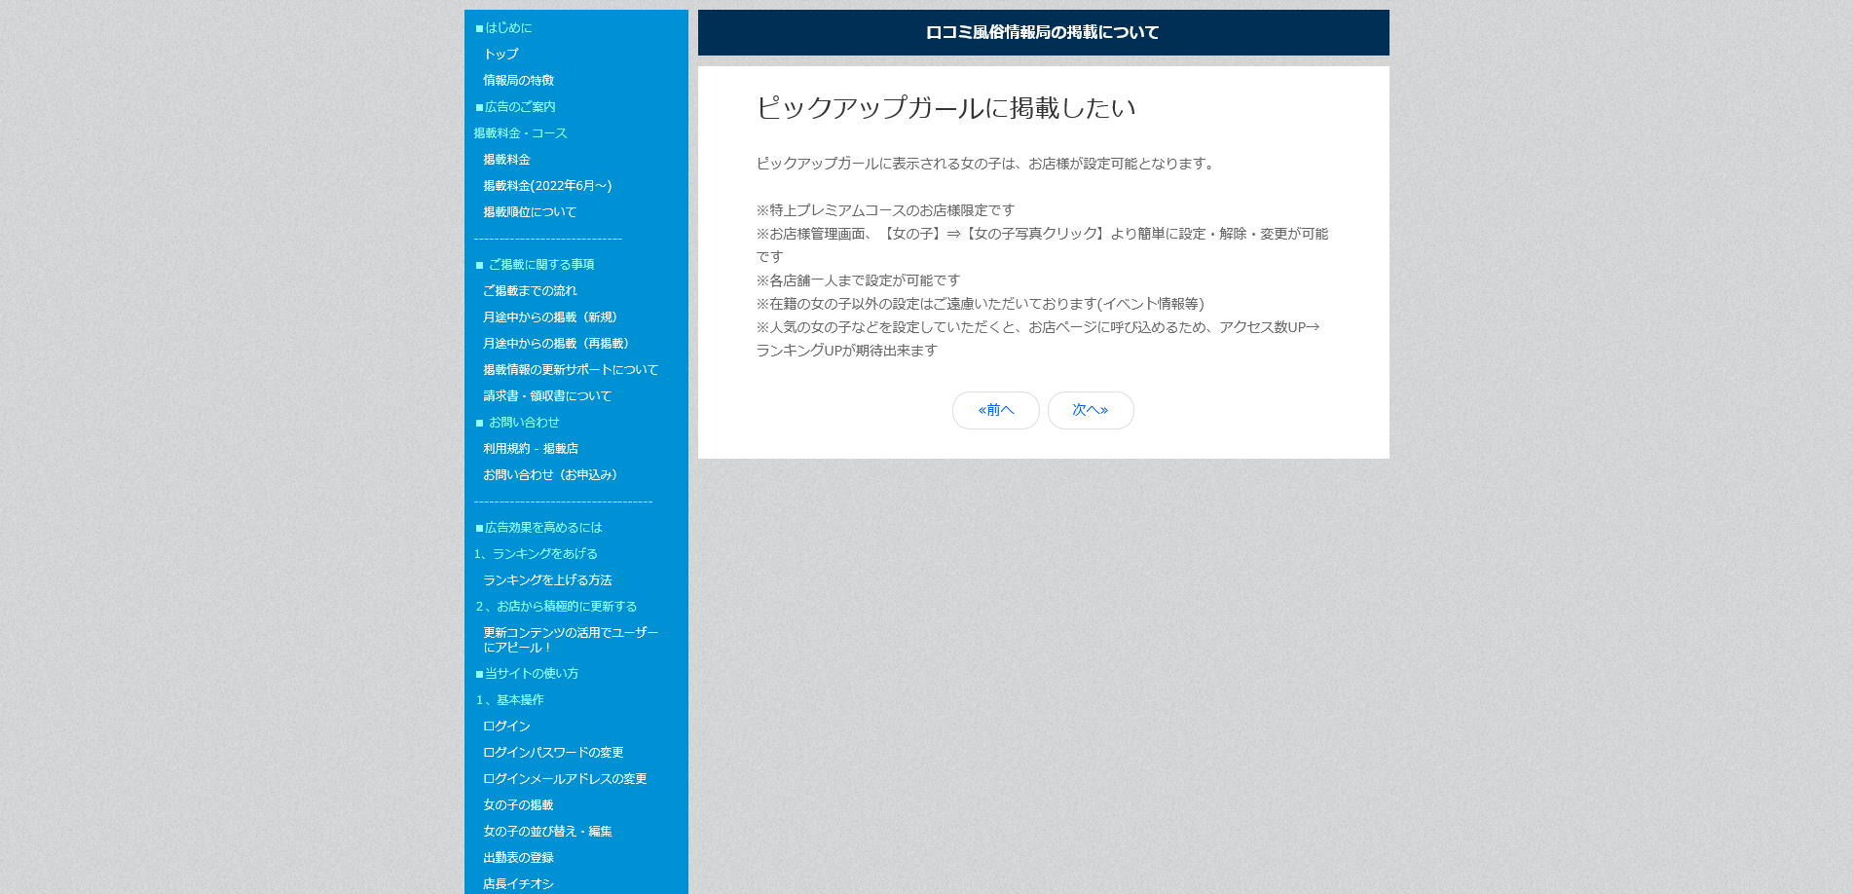
Task: Open お問い合わせ（お申込み） link
Action: point(553,475)
